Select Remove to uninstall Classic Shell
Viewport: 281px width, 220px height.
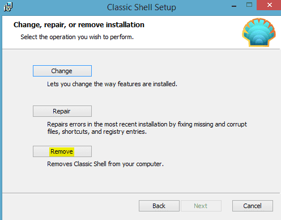tap(62, 151)
